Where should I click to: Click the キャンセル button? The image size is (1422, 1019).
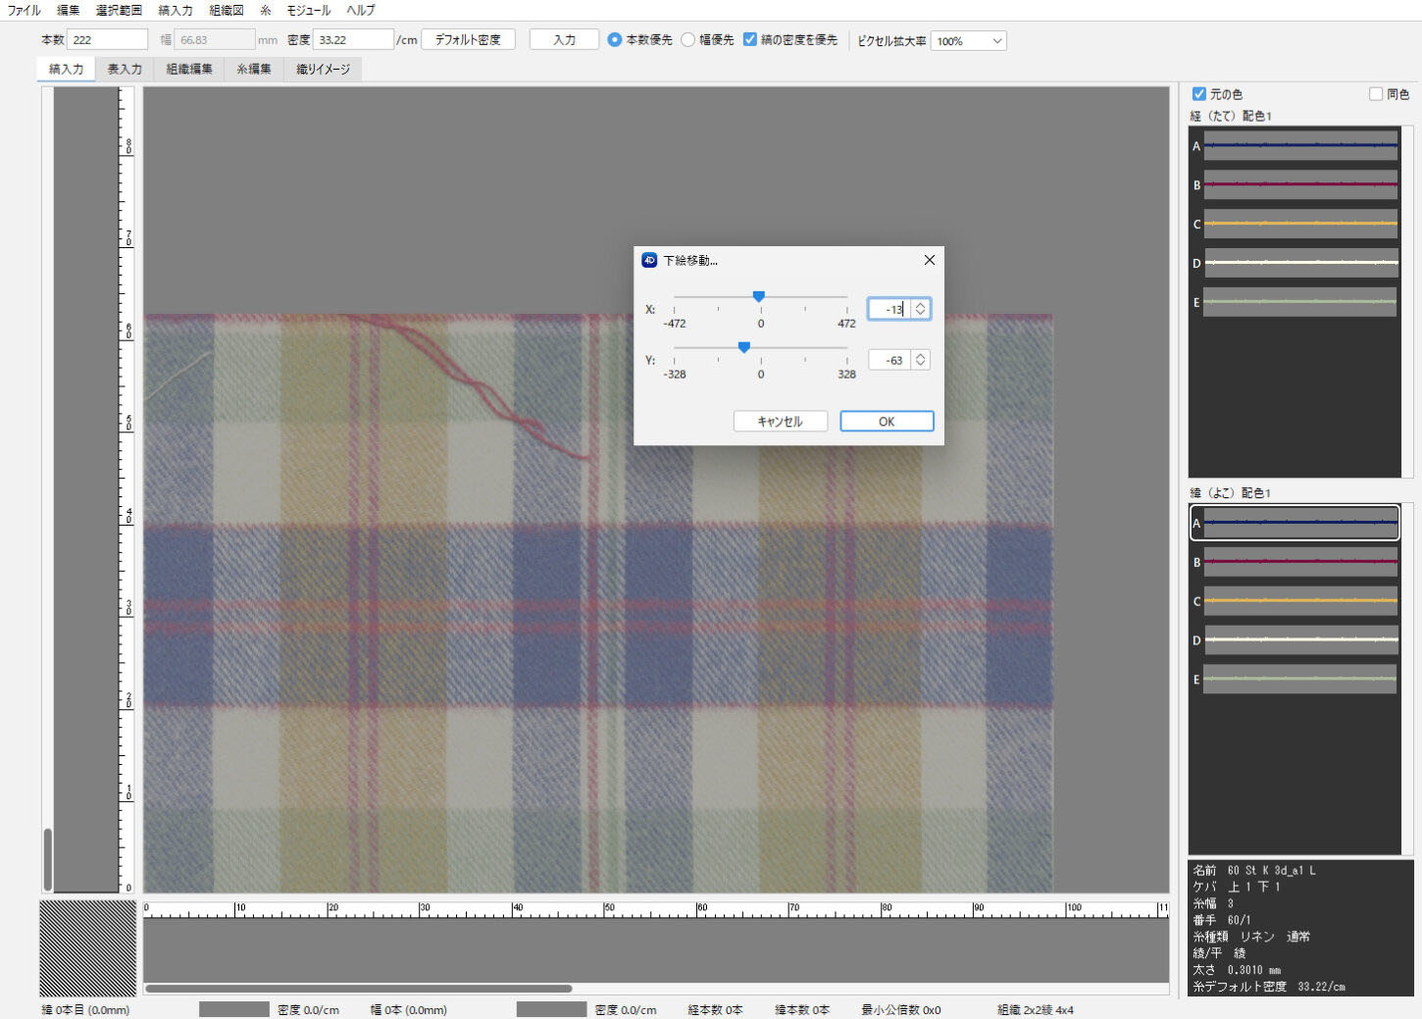pos(780,422)
